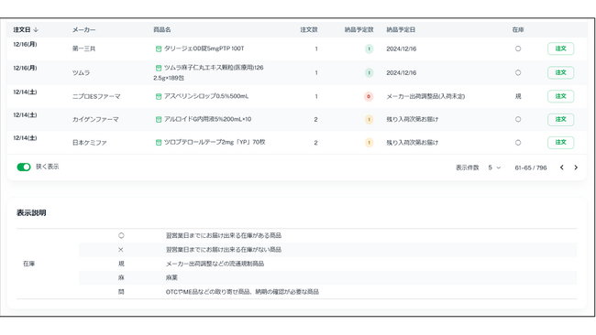Select product name アルロイドG内用液5%200mL×10
The height and width of the screenshot is (335, 596).
tap(207, 119)
